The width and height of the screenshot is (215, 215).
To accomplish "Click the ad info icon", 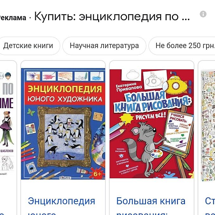I will pyautogui.click(x=203, y=14).
